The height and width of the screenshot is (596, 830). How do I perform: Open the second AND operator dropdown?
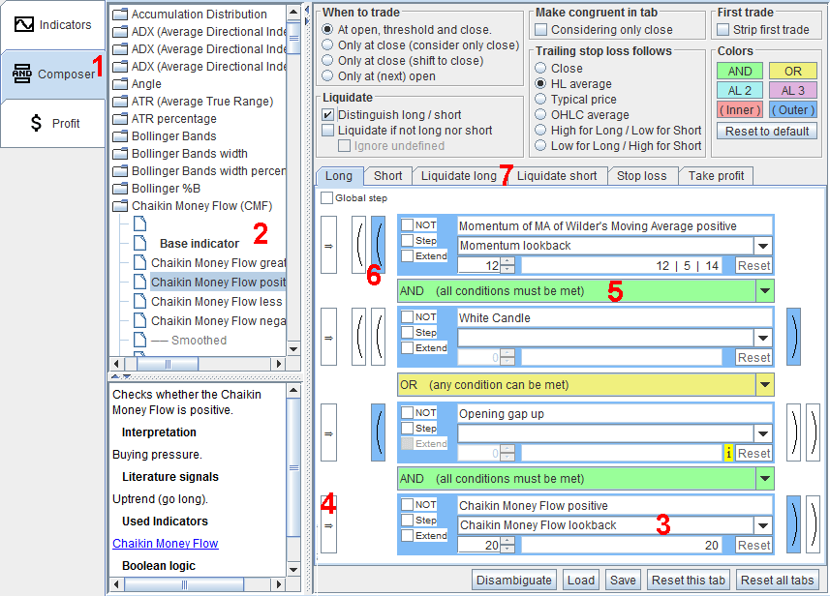pyautogui.click(x=765, y=478)
